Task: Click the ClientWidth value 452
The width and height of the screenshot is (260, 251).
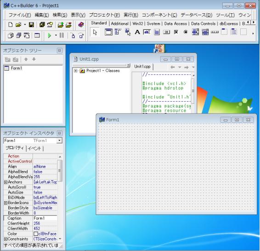Action: tap(45, 228)
